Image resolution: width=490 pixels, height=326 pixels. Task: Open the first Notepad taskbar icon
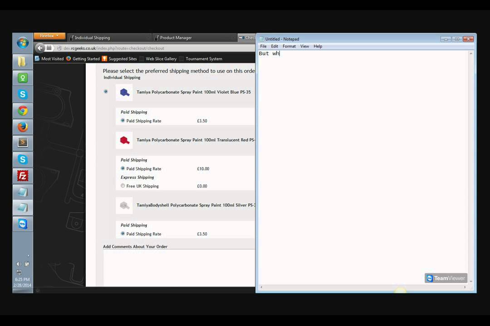(23, 192)
